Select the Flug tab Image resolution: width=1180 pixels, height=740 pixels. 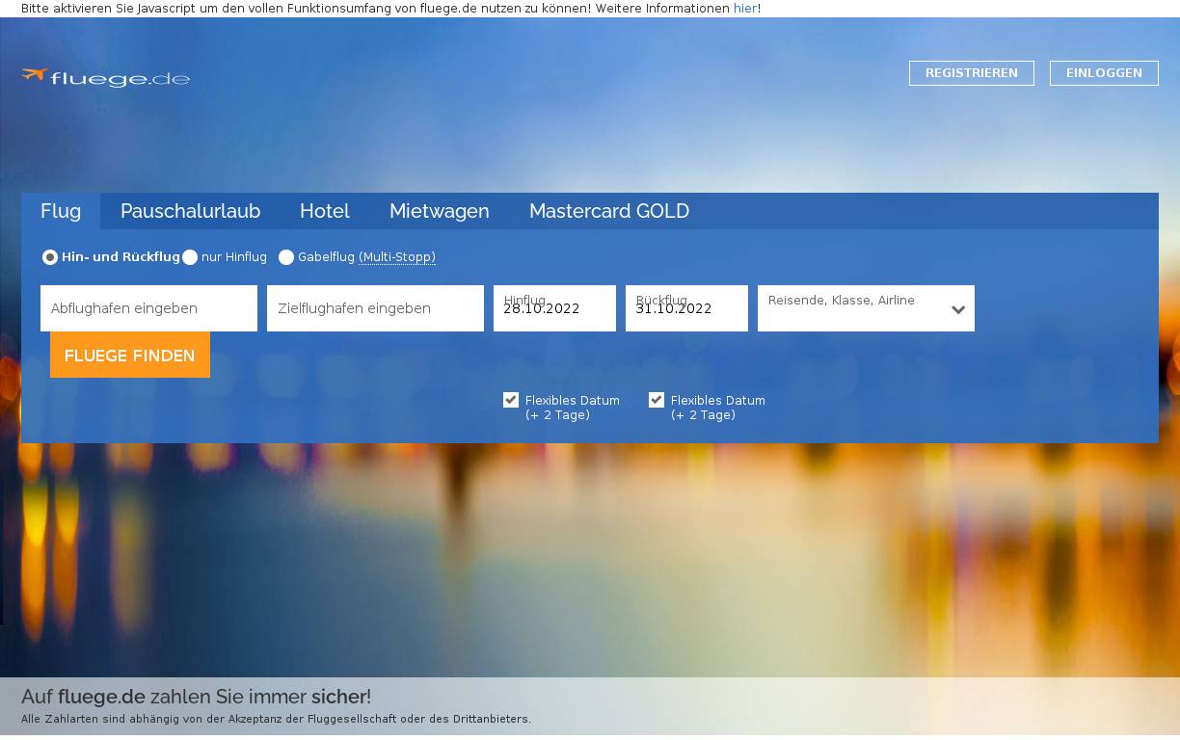[x=61, y=211]
